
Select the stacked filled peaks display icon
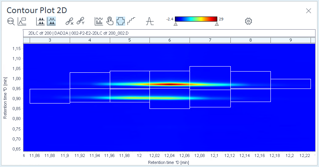coord(40,21)
